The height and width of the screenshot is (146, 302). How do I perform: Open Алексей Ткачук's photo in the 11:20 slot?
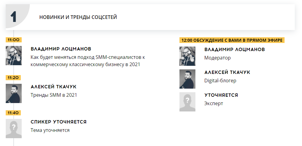14,93
